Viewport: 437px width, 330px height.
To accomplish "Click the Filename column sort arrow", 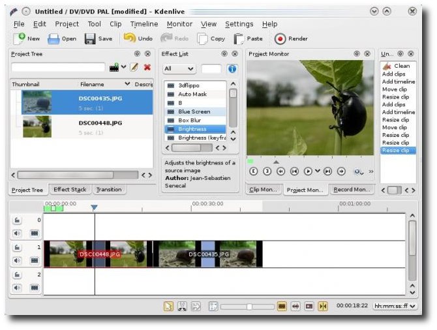I will point(127,83).
